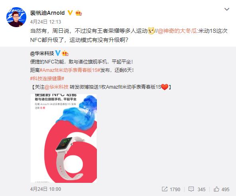Viewport: 236px width, 196px height.
Task: Click the membership crown badge beside Arnold
Action: [x=79, y=13]
